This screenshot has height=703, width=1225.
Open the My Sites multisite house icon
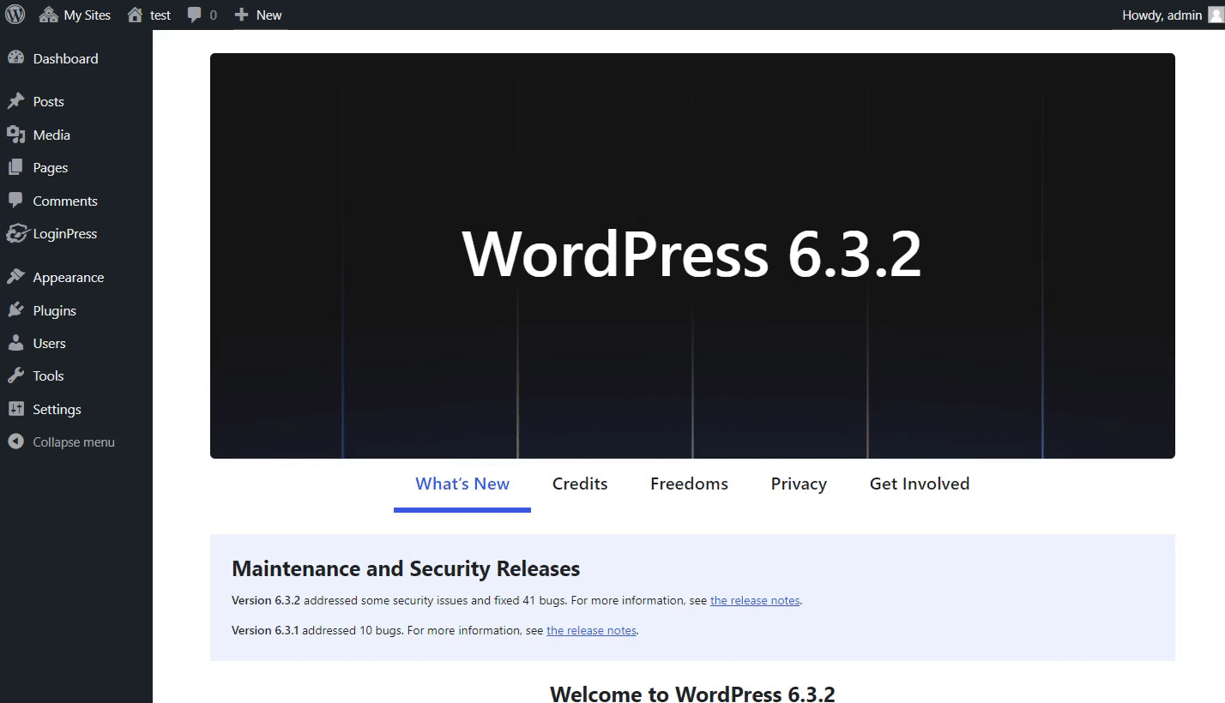pos(49,15)
